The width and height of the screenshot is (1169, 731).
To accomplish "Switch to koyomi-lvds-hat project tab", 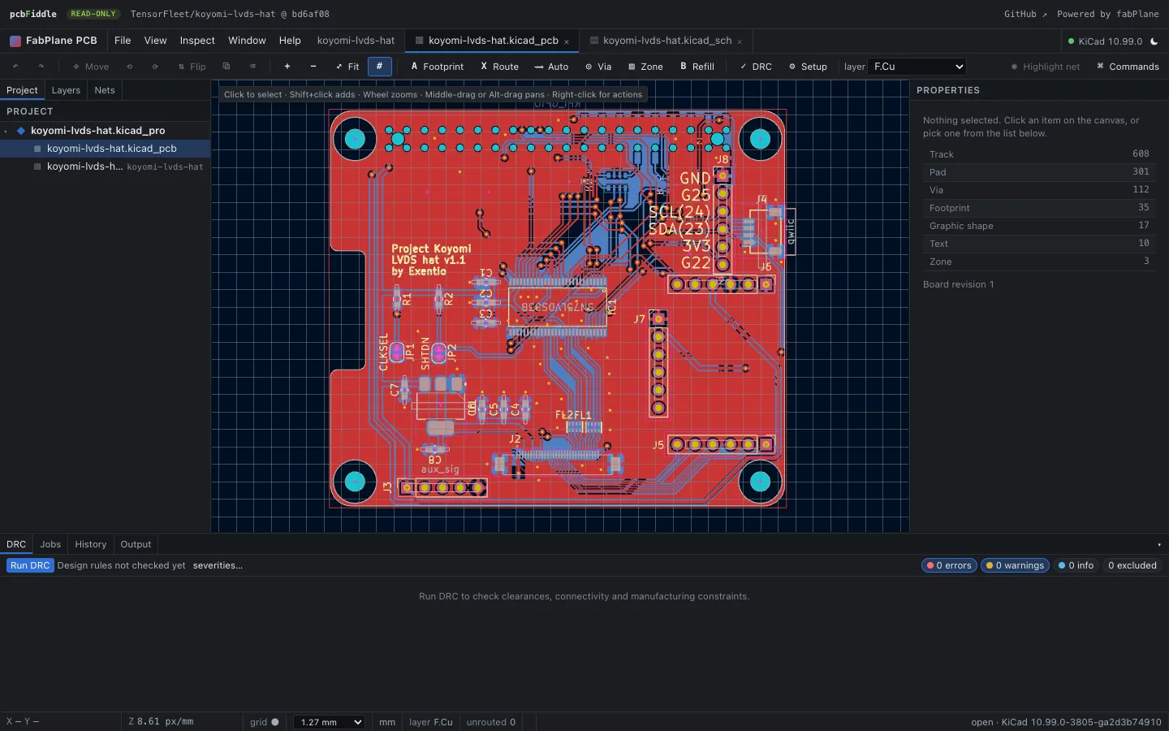I will coord(356,41).
